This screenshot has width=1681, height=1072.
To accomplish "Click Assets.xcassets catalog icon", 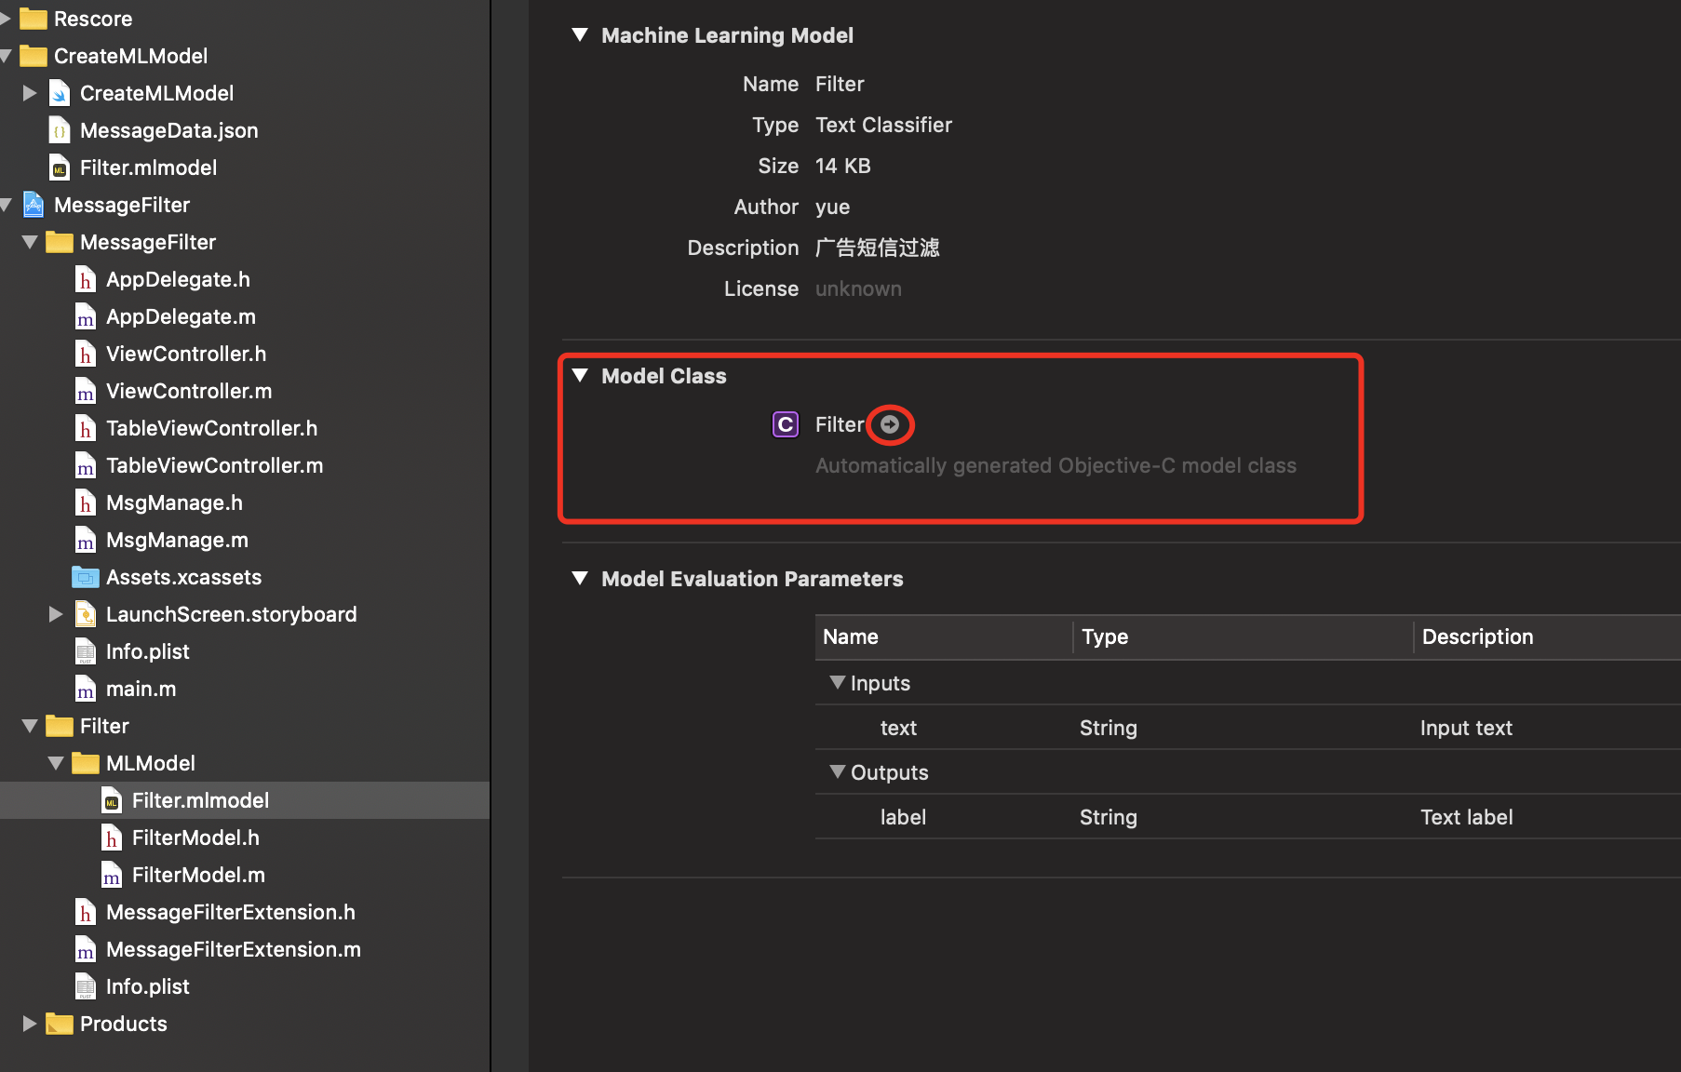I will (x=86, y=577).
